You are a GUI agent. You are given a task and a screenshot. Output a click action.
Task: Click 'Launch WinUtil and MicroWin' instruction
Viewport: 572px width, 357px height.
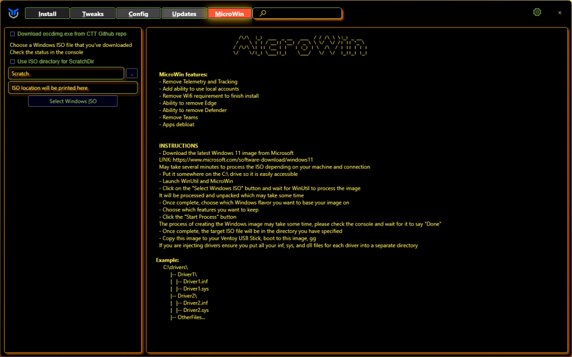(x=196, y=181)
